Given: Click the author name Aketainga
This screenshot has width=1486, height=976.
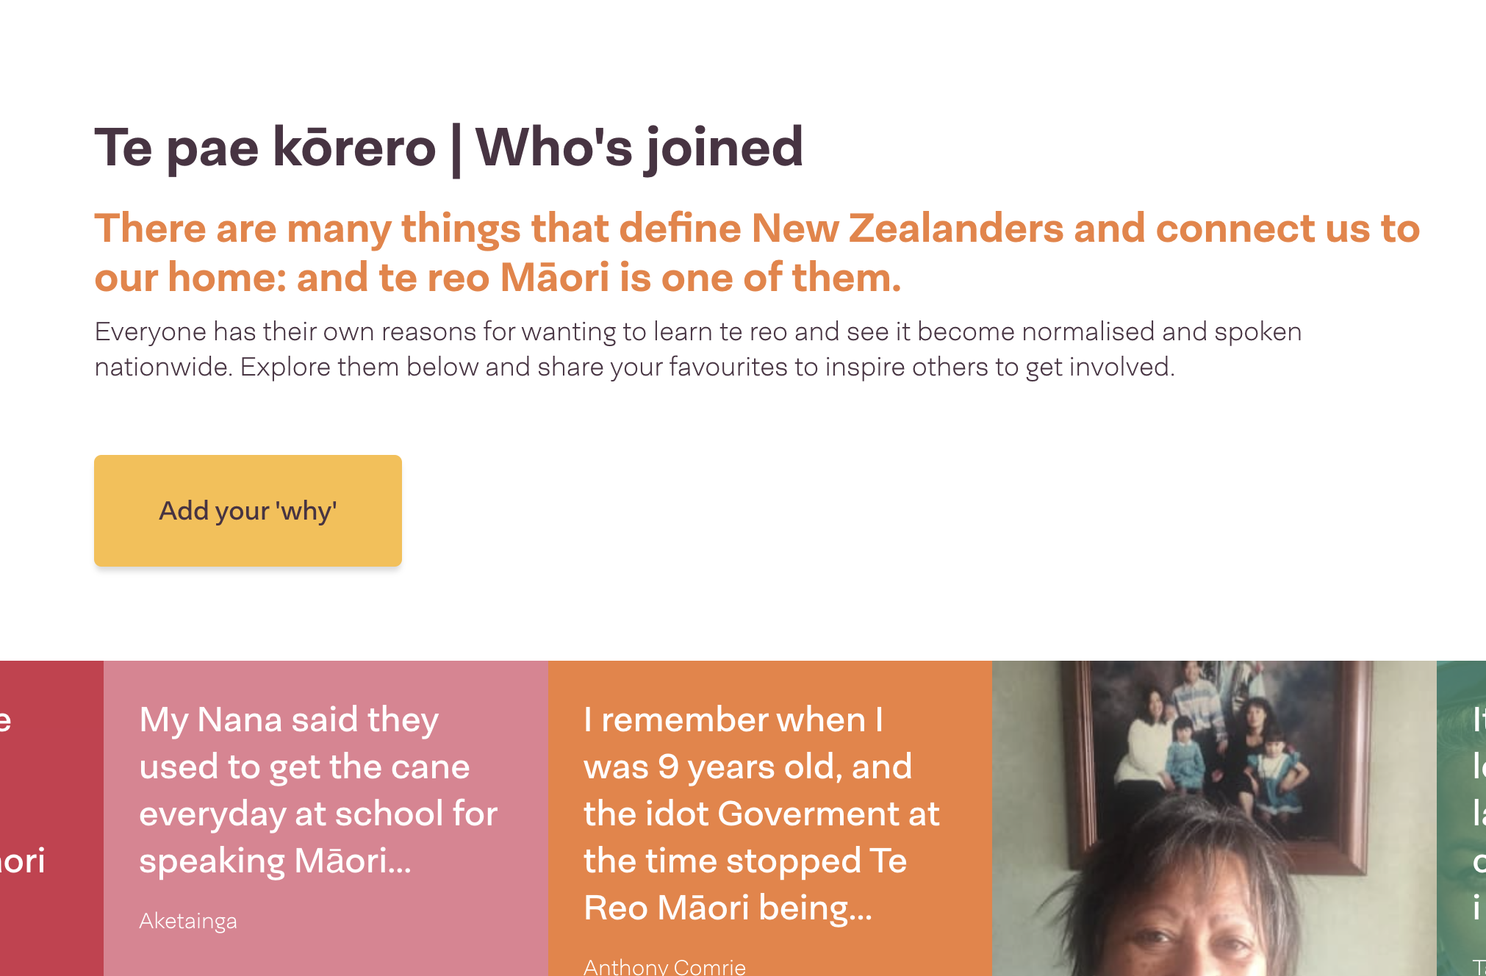Looking at the screenshot, I should point(188,921).
